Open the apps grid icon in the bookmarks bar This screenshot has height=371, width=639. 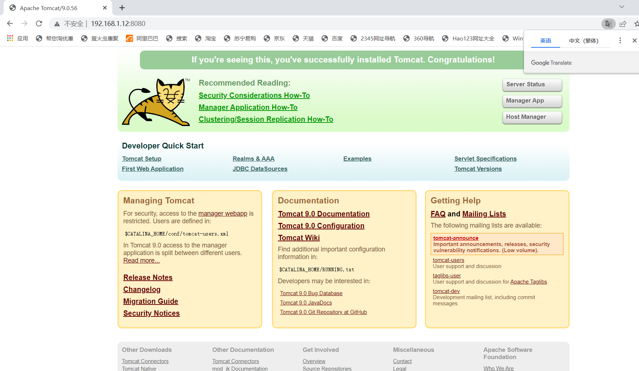pos(10,38)
